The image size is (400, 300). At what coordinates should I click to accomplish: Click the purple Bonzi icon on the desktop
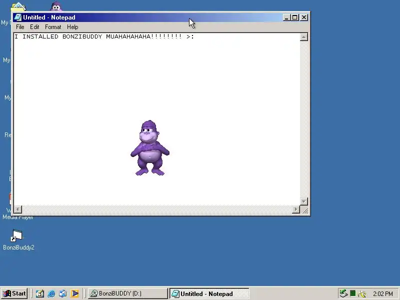[56, 6]
